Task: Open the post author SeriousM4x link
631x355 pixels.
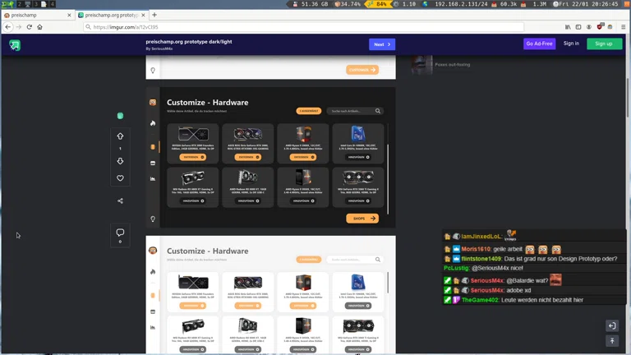Action: 163,48
